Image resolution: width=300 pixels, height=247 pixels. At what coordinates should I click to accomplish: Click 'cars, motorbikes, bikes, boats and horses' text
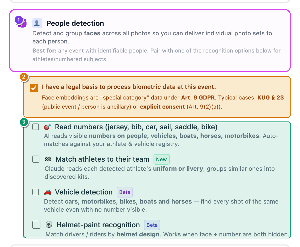(x=128, y=202)
